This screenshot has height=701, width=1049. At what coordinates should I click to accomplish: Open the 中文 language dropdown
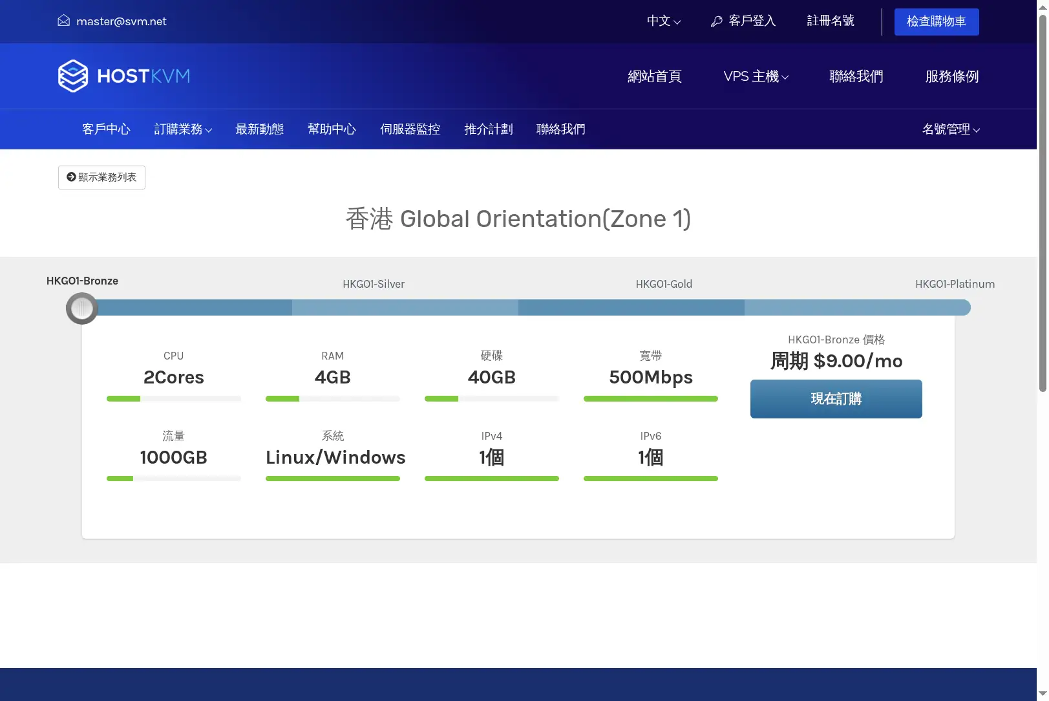coord(664,21)
